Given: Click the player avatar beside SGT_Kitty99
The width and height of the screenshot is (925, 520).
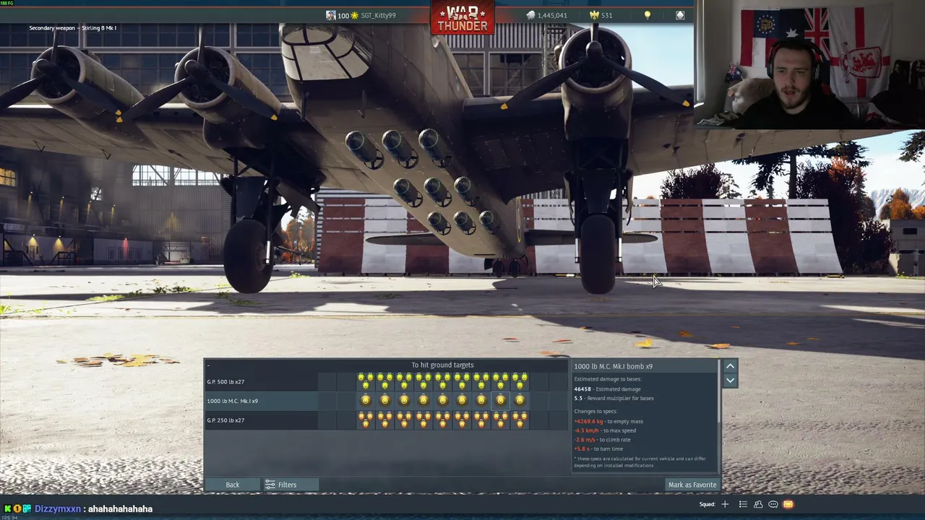Looking at the screenshot, I should coord(330,15).
